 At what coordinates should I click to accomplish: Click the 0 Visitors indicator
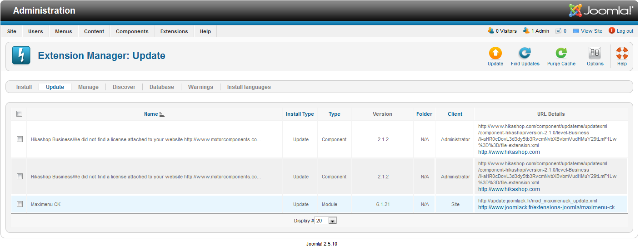(502, 31)
